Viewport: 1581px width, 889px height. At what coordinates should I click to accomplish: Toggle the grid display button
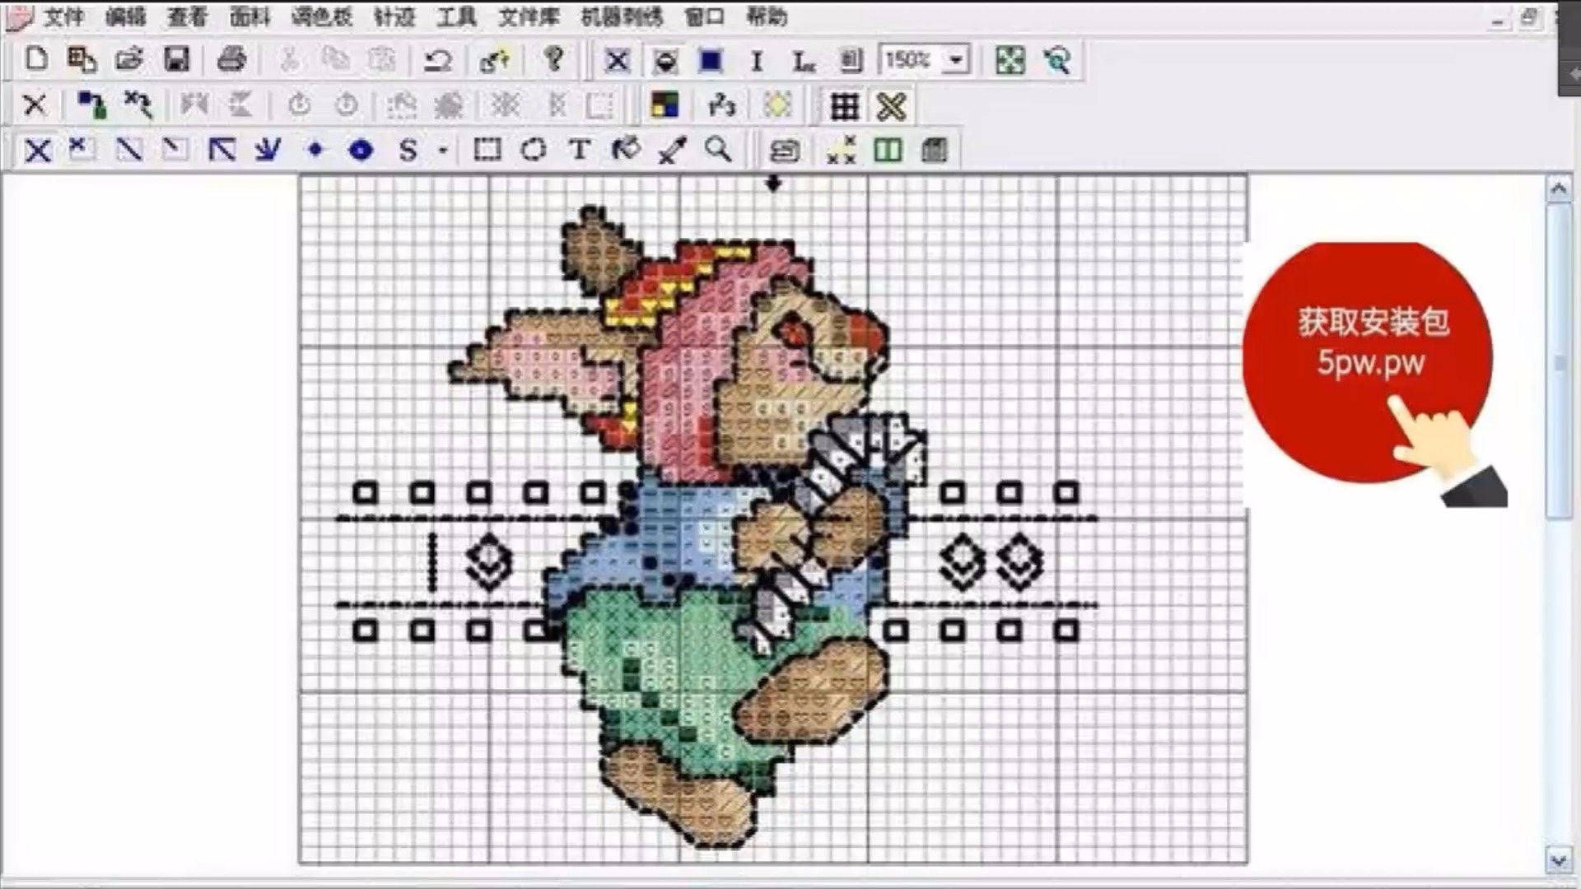coord(844,106)
